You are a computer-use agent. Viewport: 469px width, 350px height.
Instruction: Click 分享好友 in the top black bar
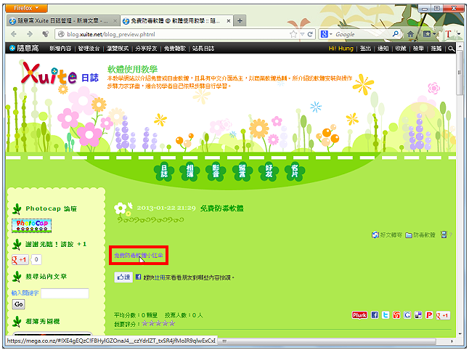(x=146, y=49)
